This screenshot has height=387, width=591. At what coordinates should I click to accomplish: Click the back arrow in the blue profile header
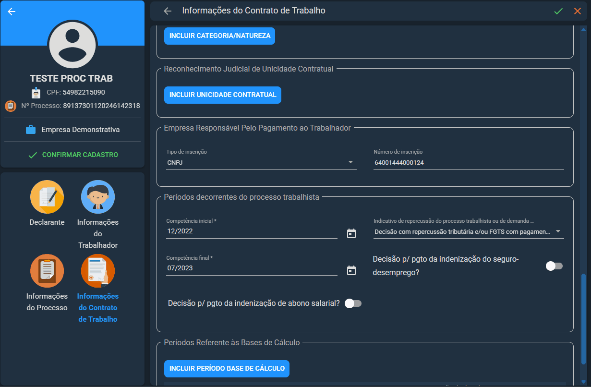[12, 12]
